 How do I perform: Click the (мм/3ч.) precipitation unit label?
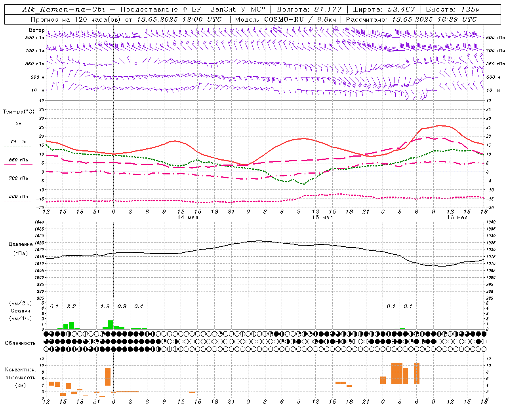click(21, 304)
